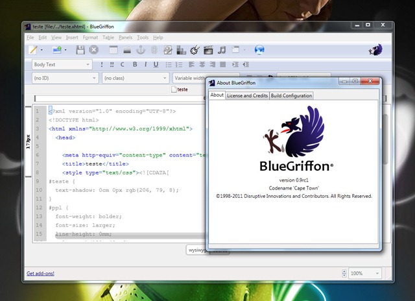Click source line with text-shadow property

(x=117, y=190)
